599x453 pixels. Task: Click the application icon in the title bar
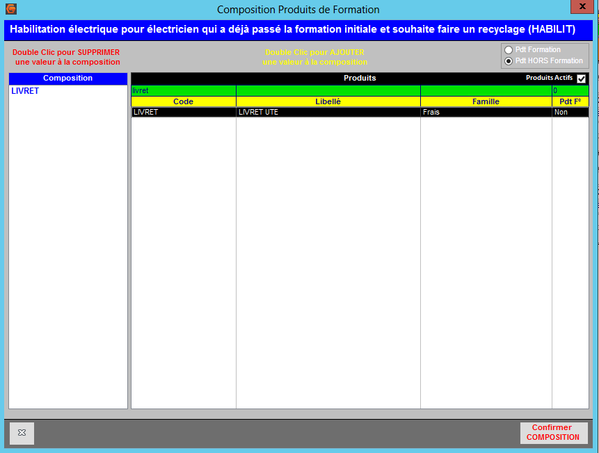[10, 9]
